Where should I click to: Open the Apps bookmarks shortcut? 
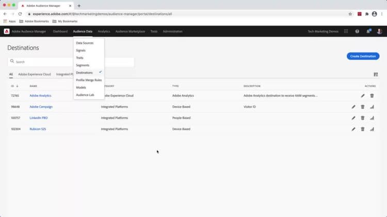(x=10, y=21)
